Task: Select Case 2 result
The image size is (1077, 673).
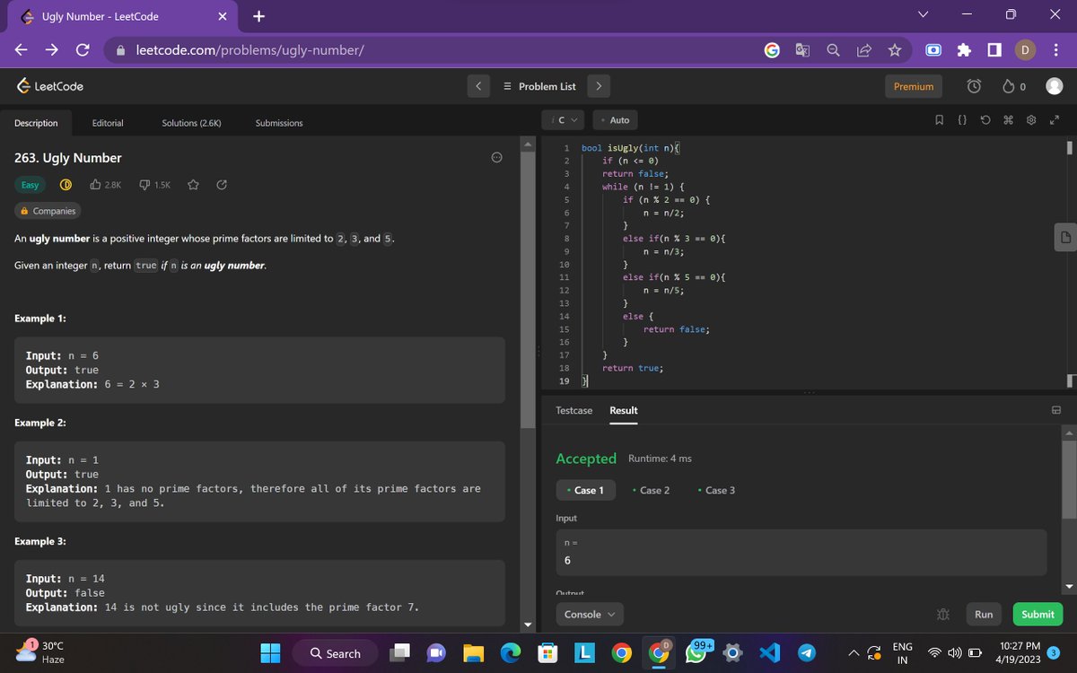Action: point(652,490)
